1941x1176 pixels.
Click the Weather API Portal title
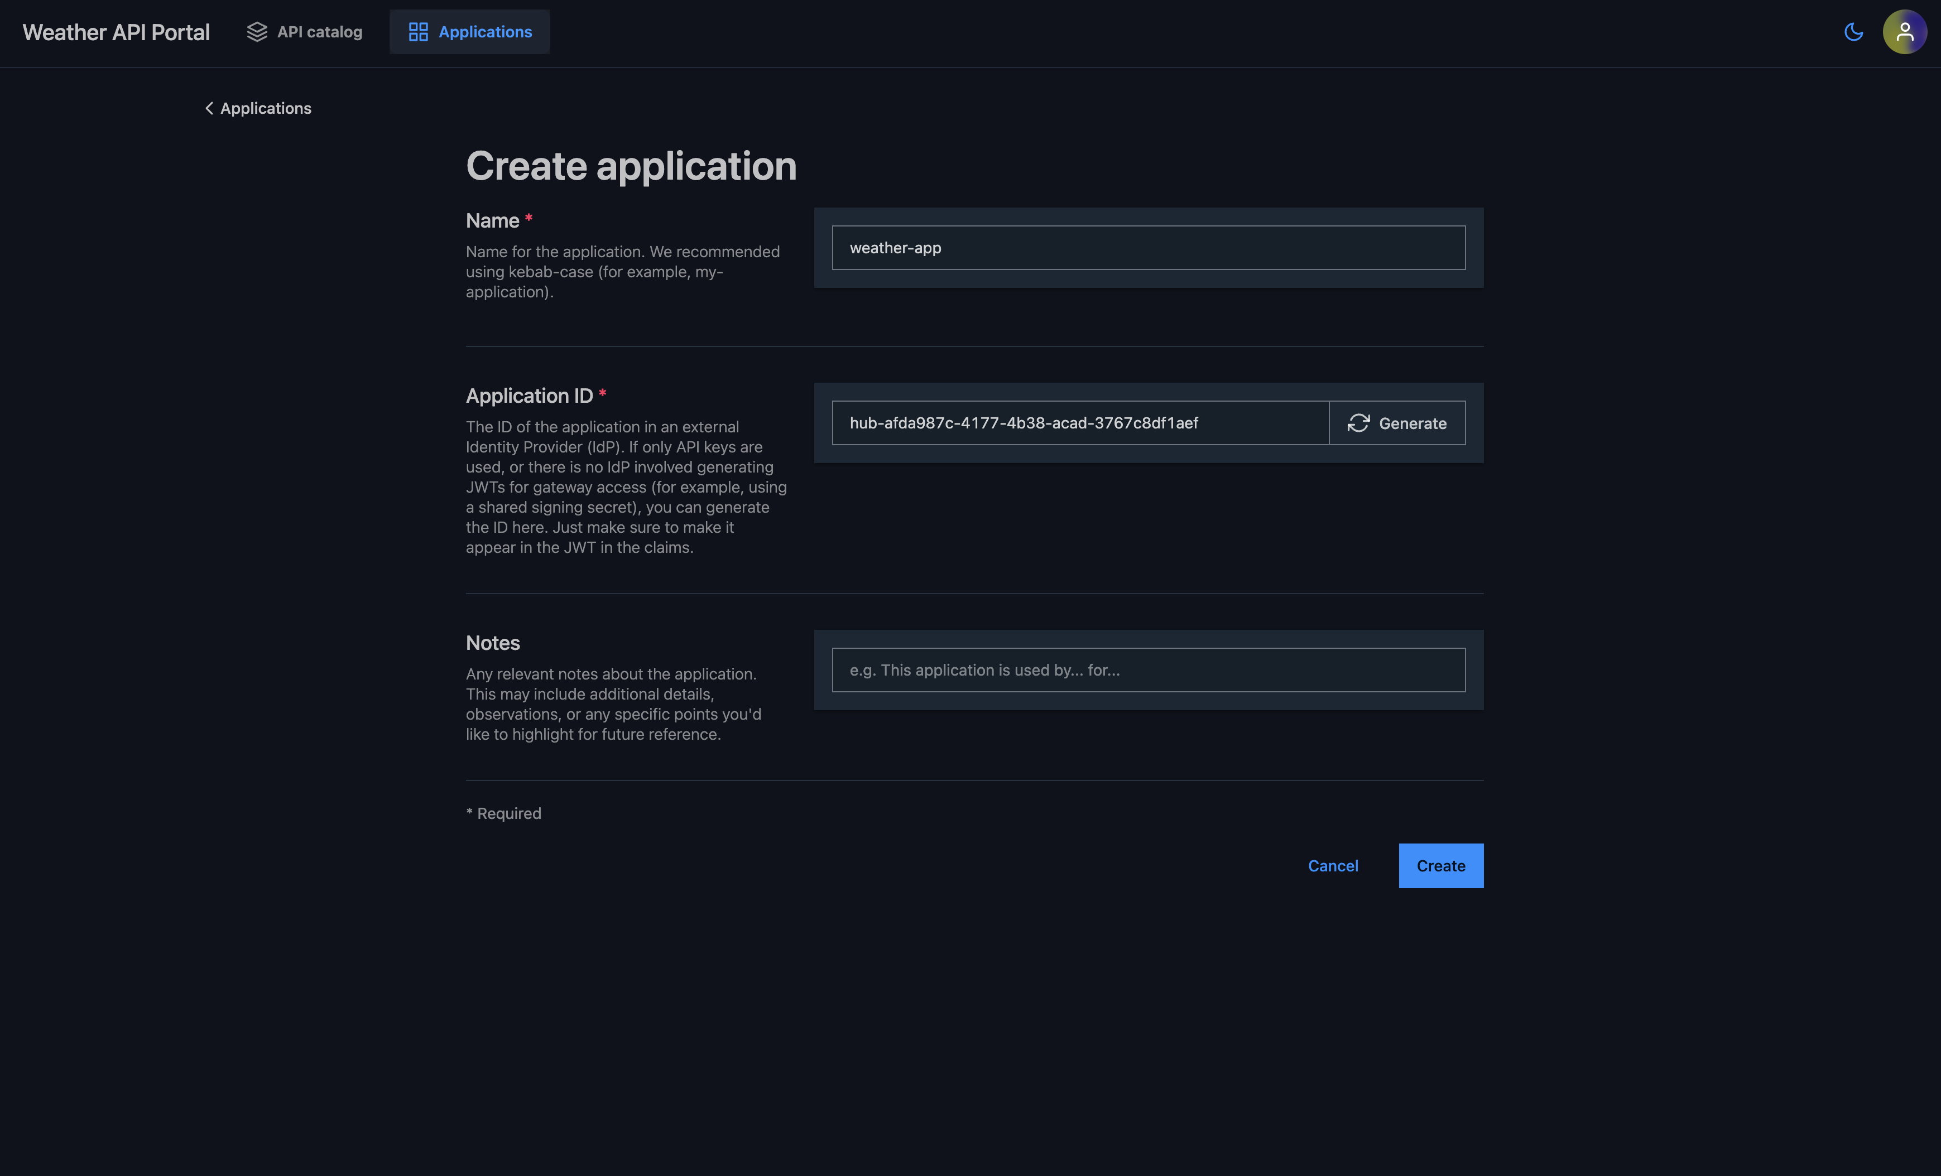(x=116, y=32)
